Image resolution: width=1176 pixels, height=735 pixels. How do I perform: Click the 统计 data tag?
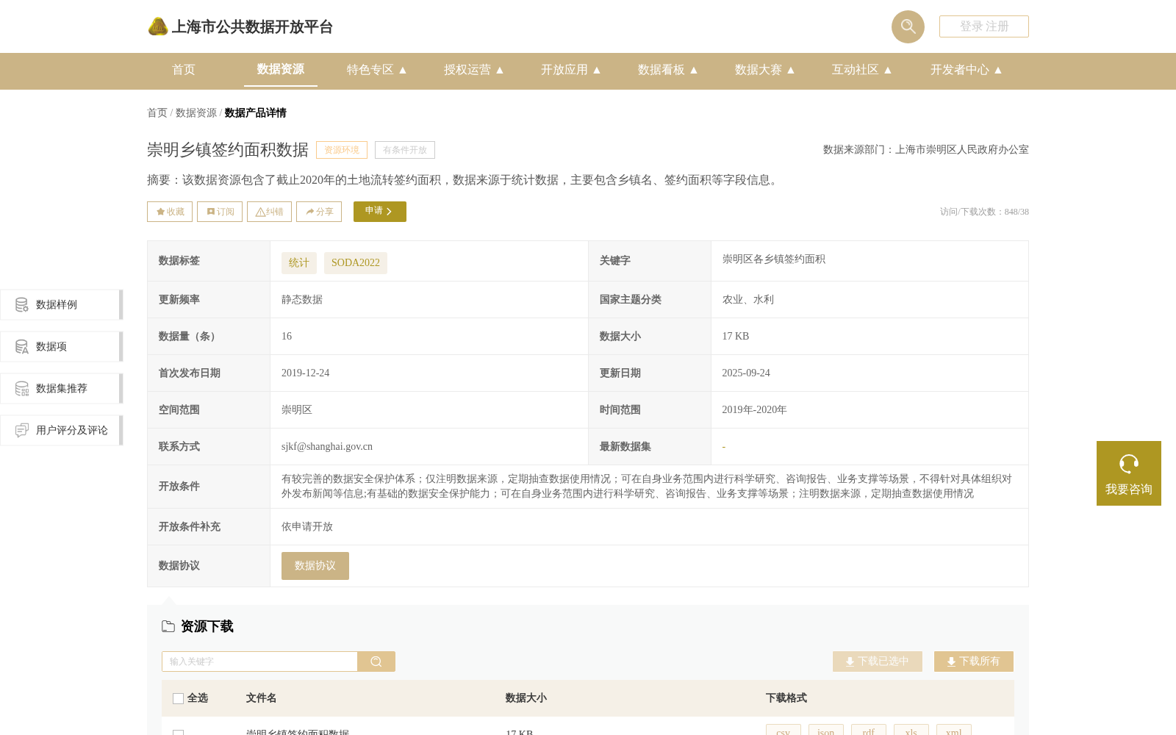(299, 263)
